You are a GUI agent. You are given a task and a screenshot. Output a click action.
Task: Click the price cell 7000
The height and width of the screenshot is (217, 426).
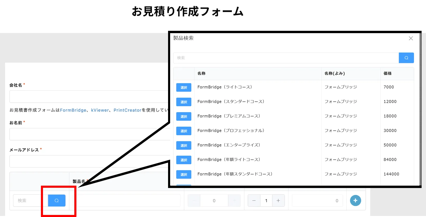(x=389, y=87)
